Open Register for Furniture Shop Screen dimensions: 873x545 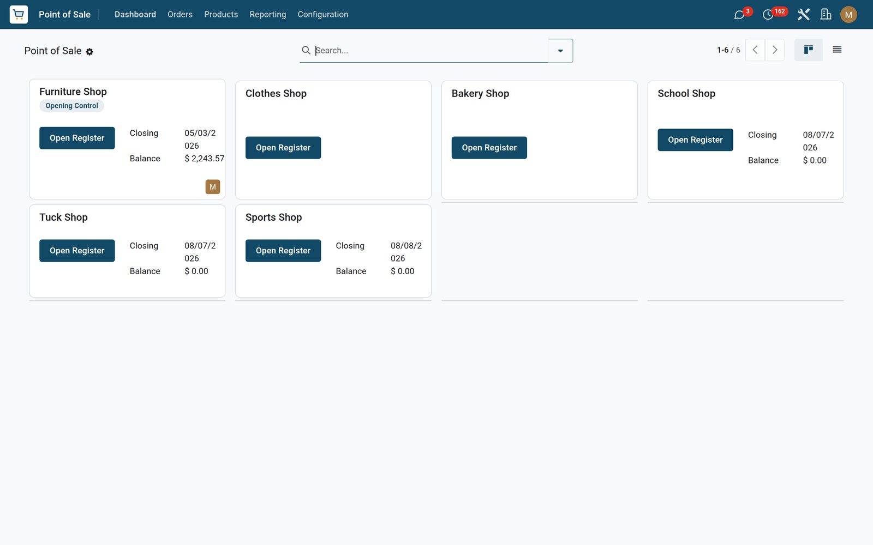[77, 138]
